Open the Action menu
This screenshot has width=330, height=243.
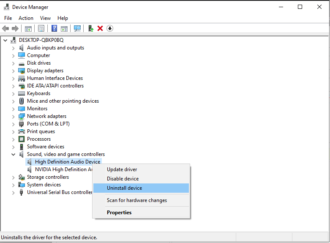point(26,18)
